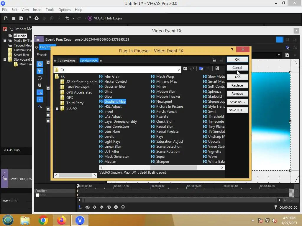The height and width of the screenshot is (226, 302).
Task: Select the 32-bit floating point folder
Action: point(82,82)
